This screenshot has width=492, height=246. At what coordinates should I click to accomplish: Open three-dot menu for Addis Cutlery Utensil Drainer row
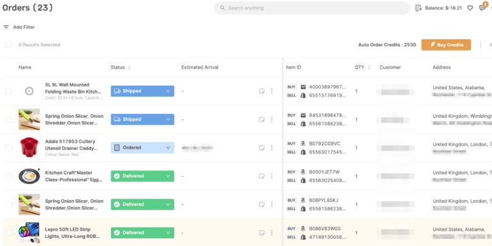pos(272,148)
